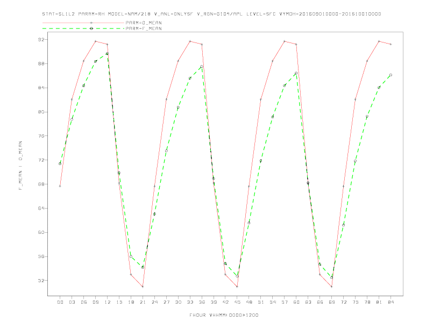Click x-axis tick label 66
The image size is (426, 329).
click(320, 302)
